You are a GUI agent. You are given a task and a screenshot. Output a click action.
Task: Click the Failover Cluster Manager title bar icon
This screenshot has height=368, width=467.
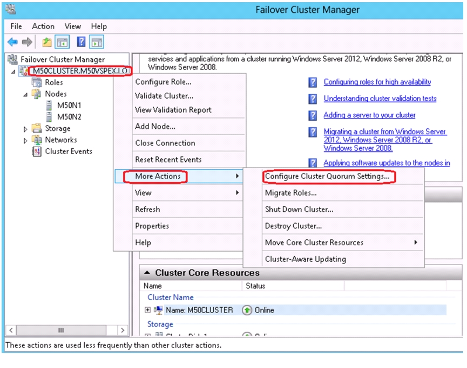(x=11, y=10)
